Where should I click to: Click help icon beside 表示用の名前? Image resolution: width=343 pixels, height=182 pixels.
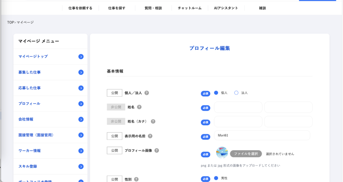coord(150,136)
